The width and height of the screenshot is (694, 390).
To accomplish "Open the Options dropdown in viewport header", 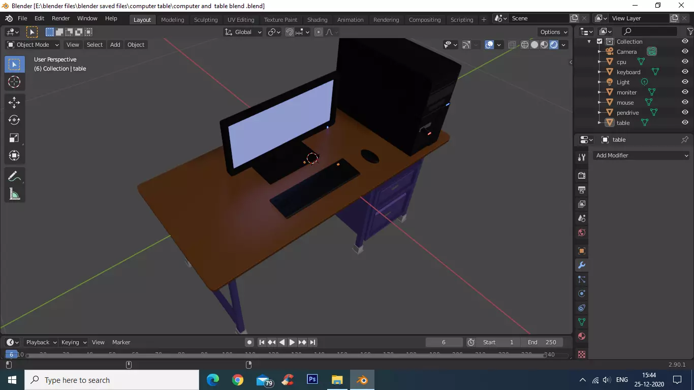I will pyautogui.click(x=554, y=32).
